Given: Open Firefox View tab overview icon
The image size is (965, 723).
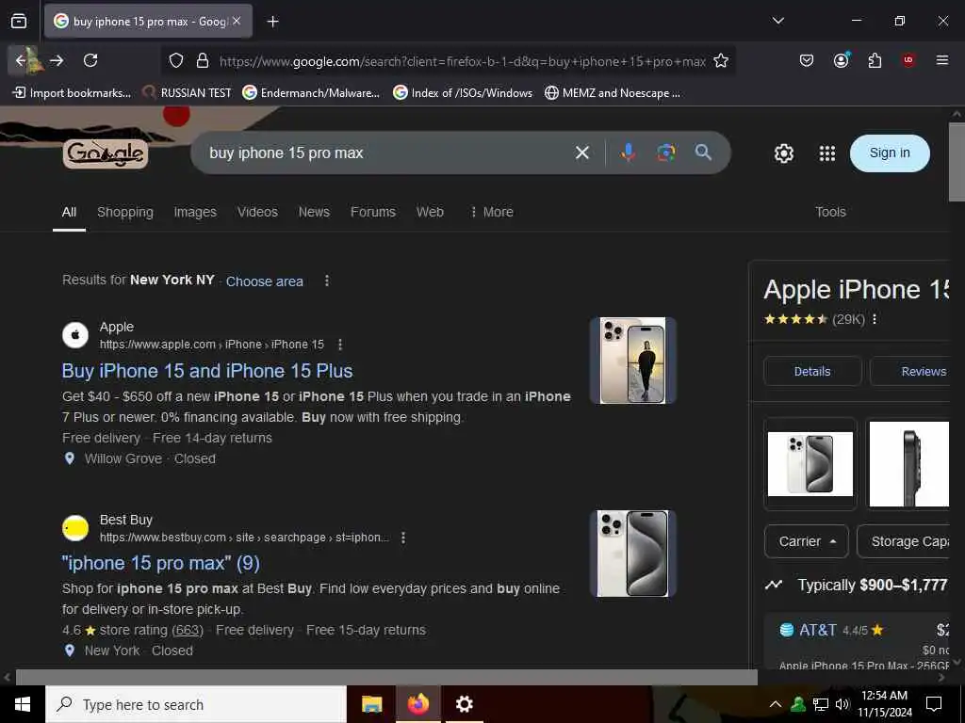Looking at the screenshot, I should pyautogui.click(x=19, y=21).
